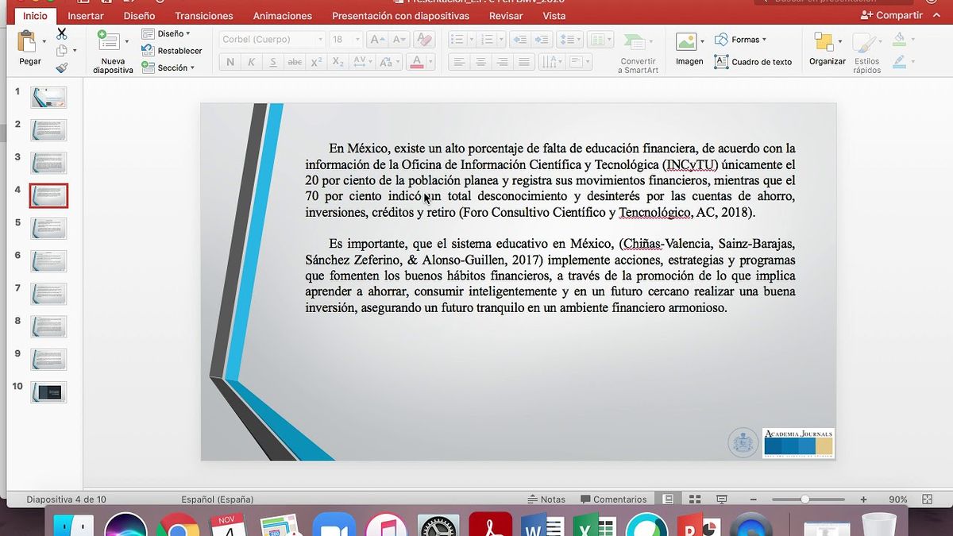953x536 pixels.
Task: Switch to the Transiciones tab
Action: click(204, 16)
